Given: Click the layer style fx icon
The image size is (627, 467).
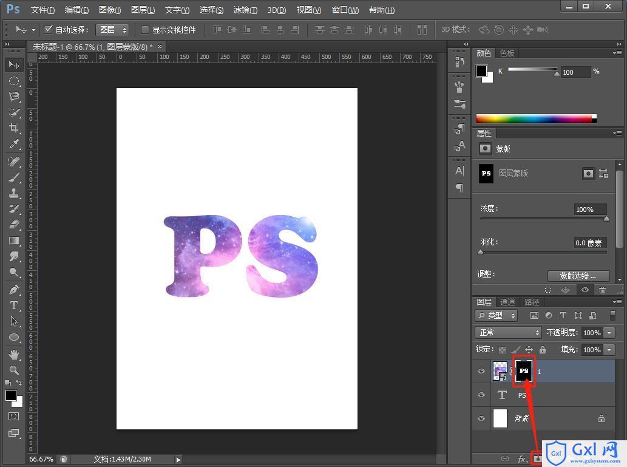Looking at the screenshot, I should pos(521,459).
